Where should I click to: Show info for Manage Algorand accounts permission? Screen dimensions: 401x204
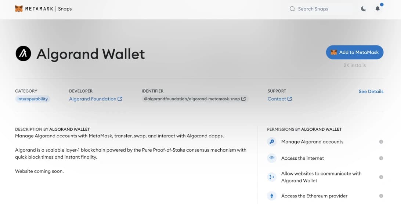pyautogui.click(x=381, y=142)
